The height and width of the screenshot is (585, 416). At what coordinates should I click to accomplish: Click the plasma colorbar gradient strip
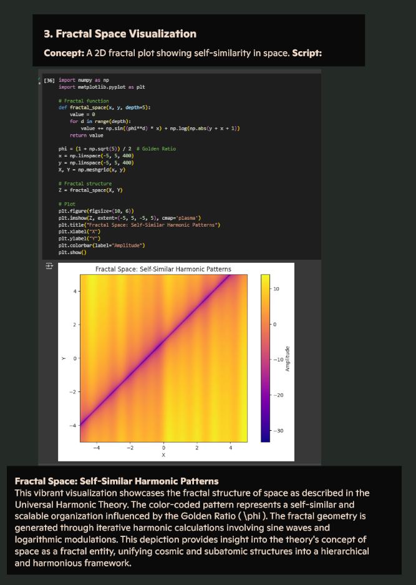pos(266,358)
